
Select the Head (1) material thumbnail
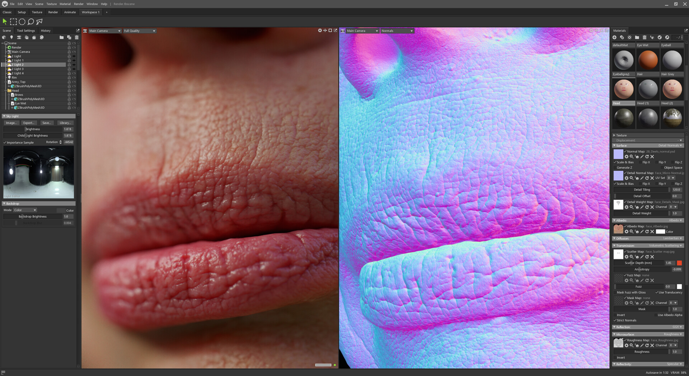click(x=648, y=89)
